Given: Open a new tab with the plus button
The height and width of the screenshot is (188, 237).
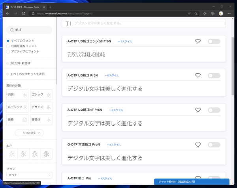Looking at the screenshot, I should click(50, 7).
